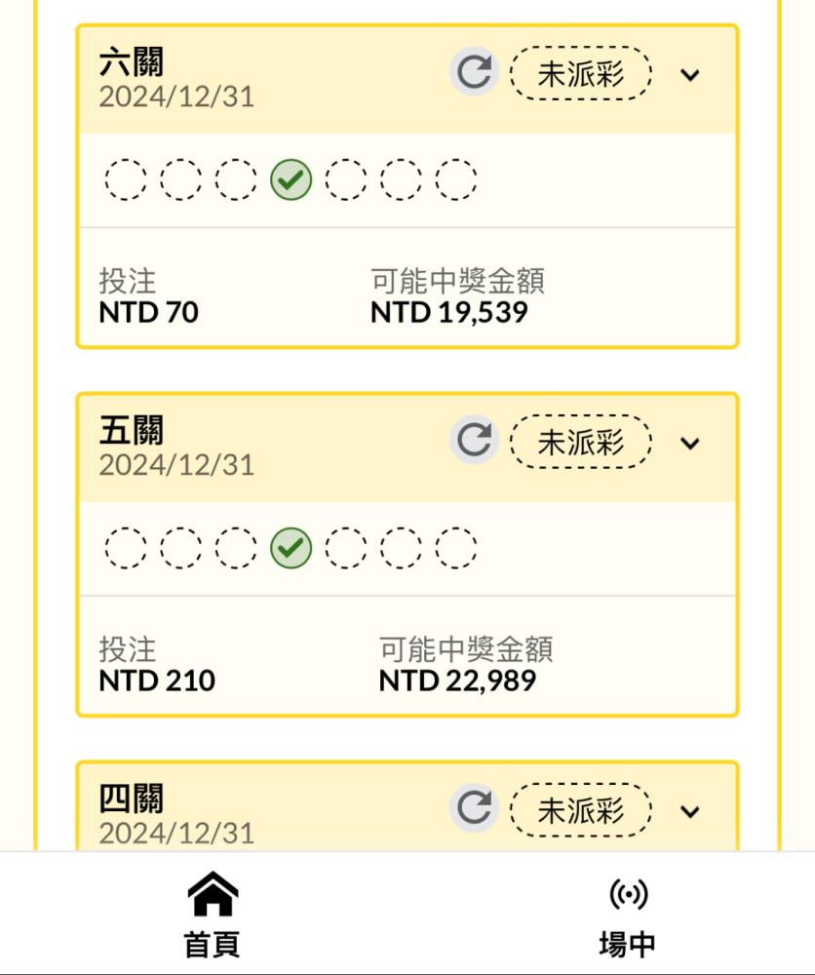Click the NTD 19,539 possible winnings
815x975 pixels.
click(448, 312)
